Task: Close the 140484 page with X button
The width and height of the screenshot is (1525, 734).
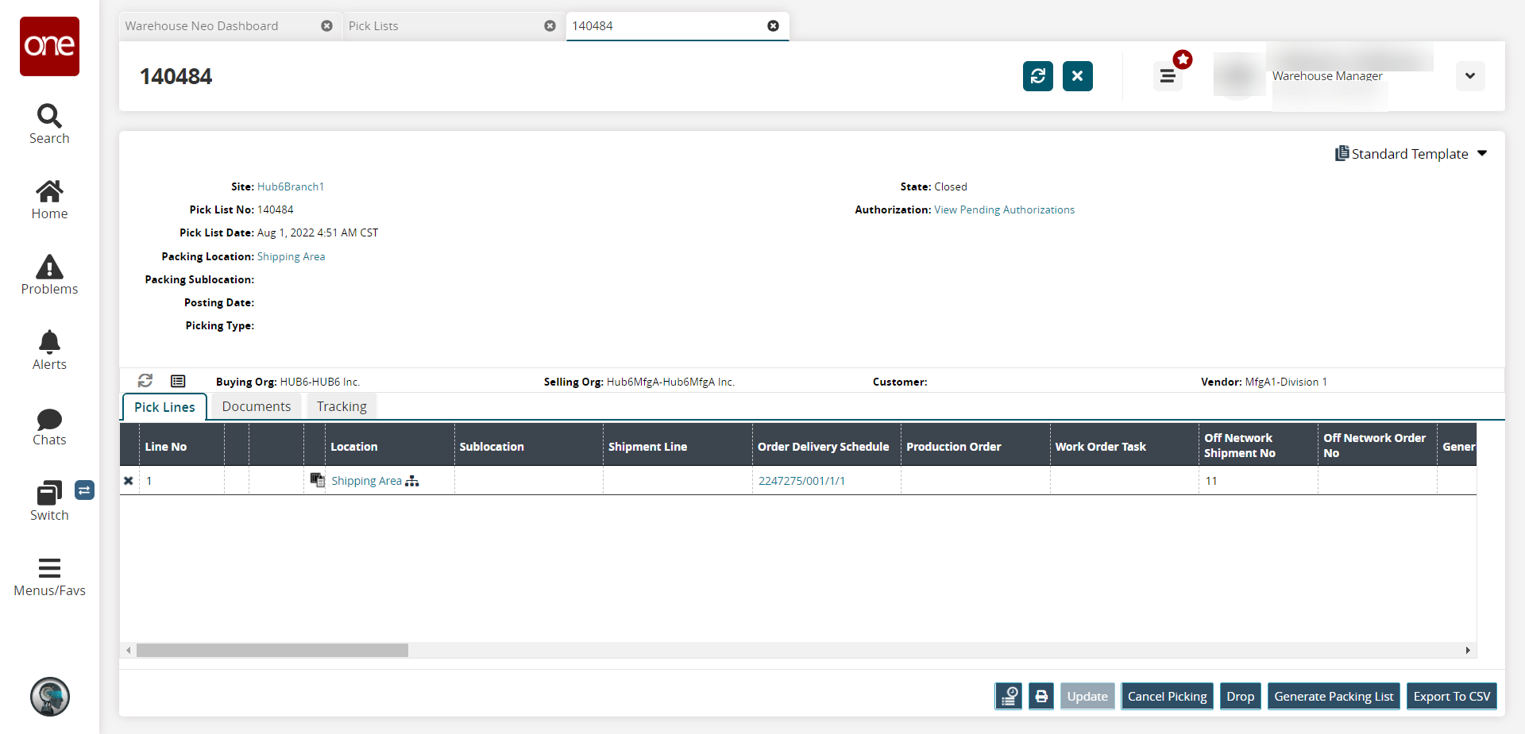Action: click(1078, 76)
